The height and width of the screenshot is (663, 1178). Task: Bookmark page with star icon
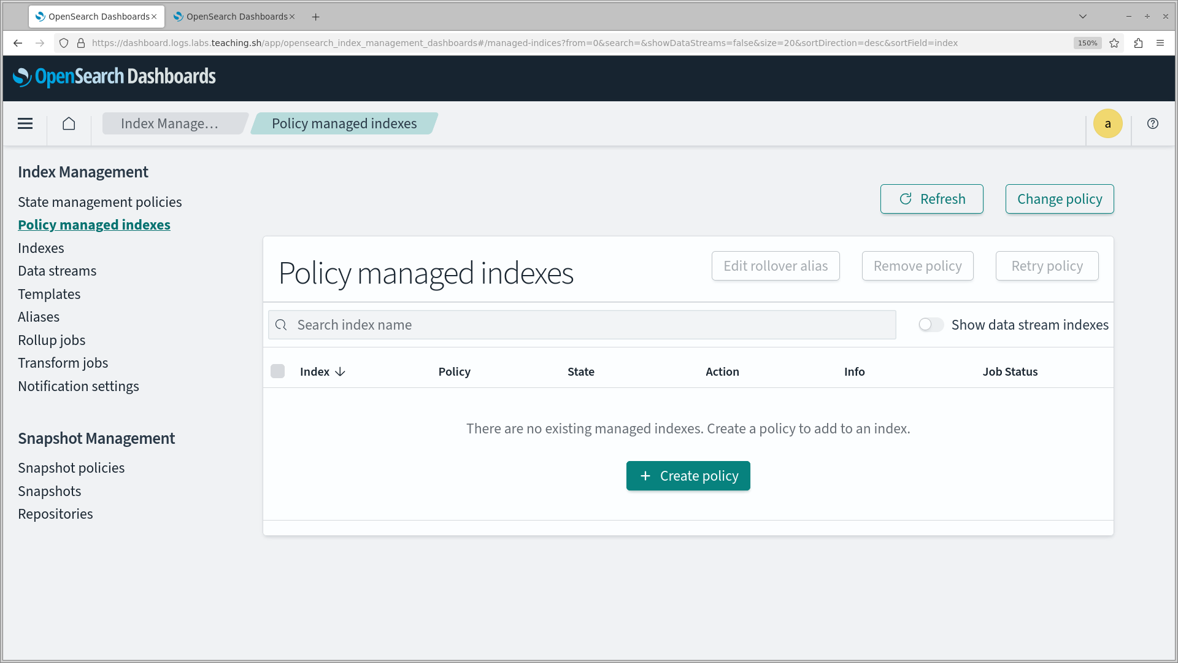pos(1114,43)
